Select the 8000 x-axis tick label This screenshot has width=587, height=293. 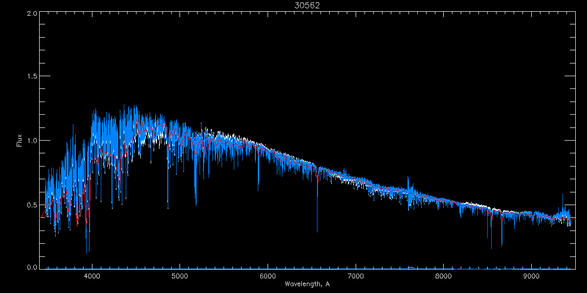(443, 276)
